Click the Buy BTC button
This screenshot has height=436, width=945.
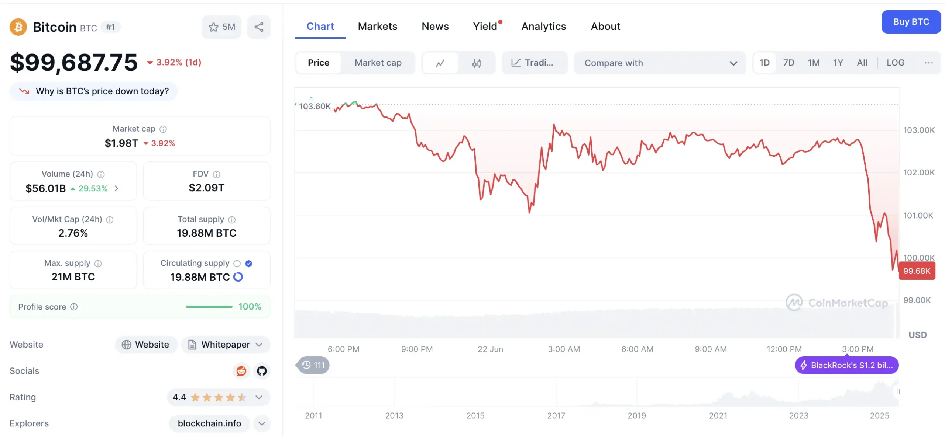click(911, 22)
